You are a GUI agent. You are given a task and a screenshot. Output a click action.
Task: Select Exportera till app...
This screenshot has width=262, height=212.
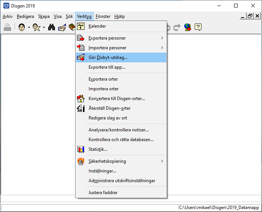(x=121, y=67)
